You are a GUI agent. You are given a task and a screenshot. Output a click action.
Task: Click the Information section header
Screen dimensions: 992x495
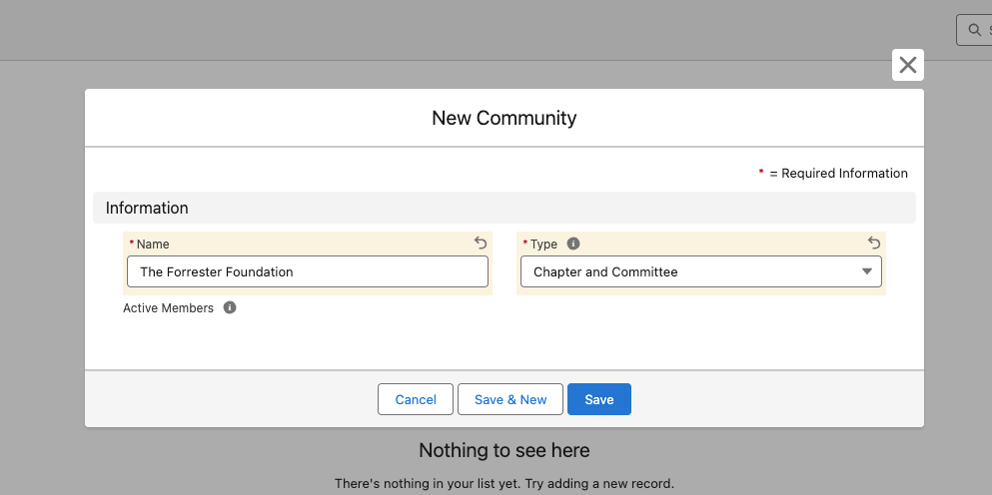click(x=504, y=208)
